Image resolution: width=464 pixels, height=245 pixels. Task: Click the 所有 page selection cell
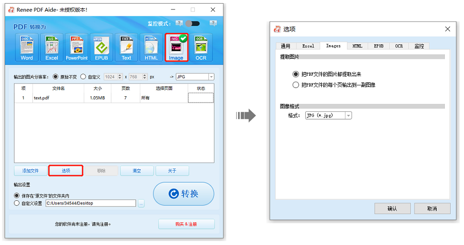coord(164,98)
